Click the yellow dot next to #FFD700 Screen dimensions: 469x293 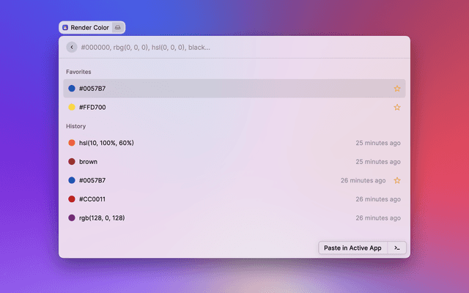72,107
